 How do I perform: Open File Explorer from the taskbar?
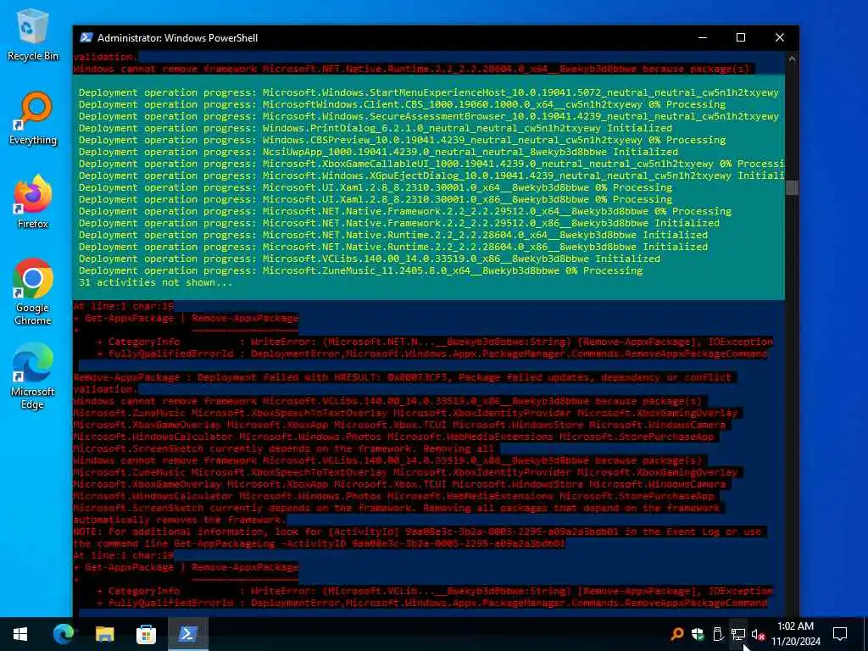[104, 634]
